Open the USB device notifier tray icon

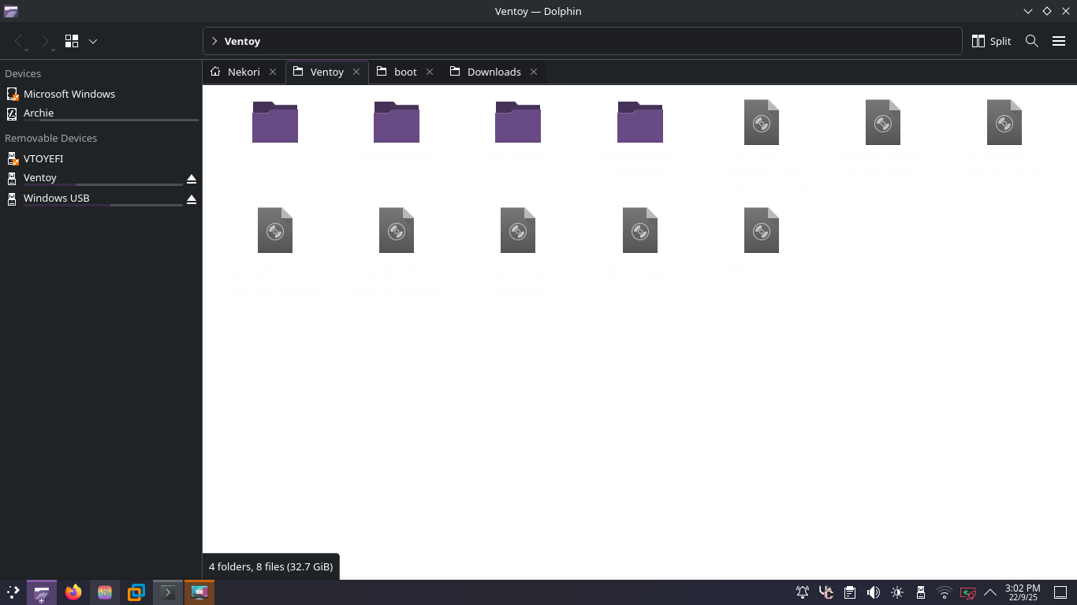click(x=921, y=592)
